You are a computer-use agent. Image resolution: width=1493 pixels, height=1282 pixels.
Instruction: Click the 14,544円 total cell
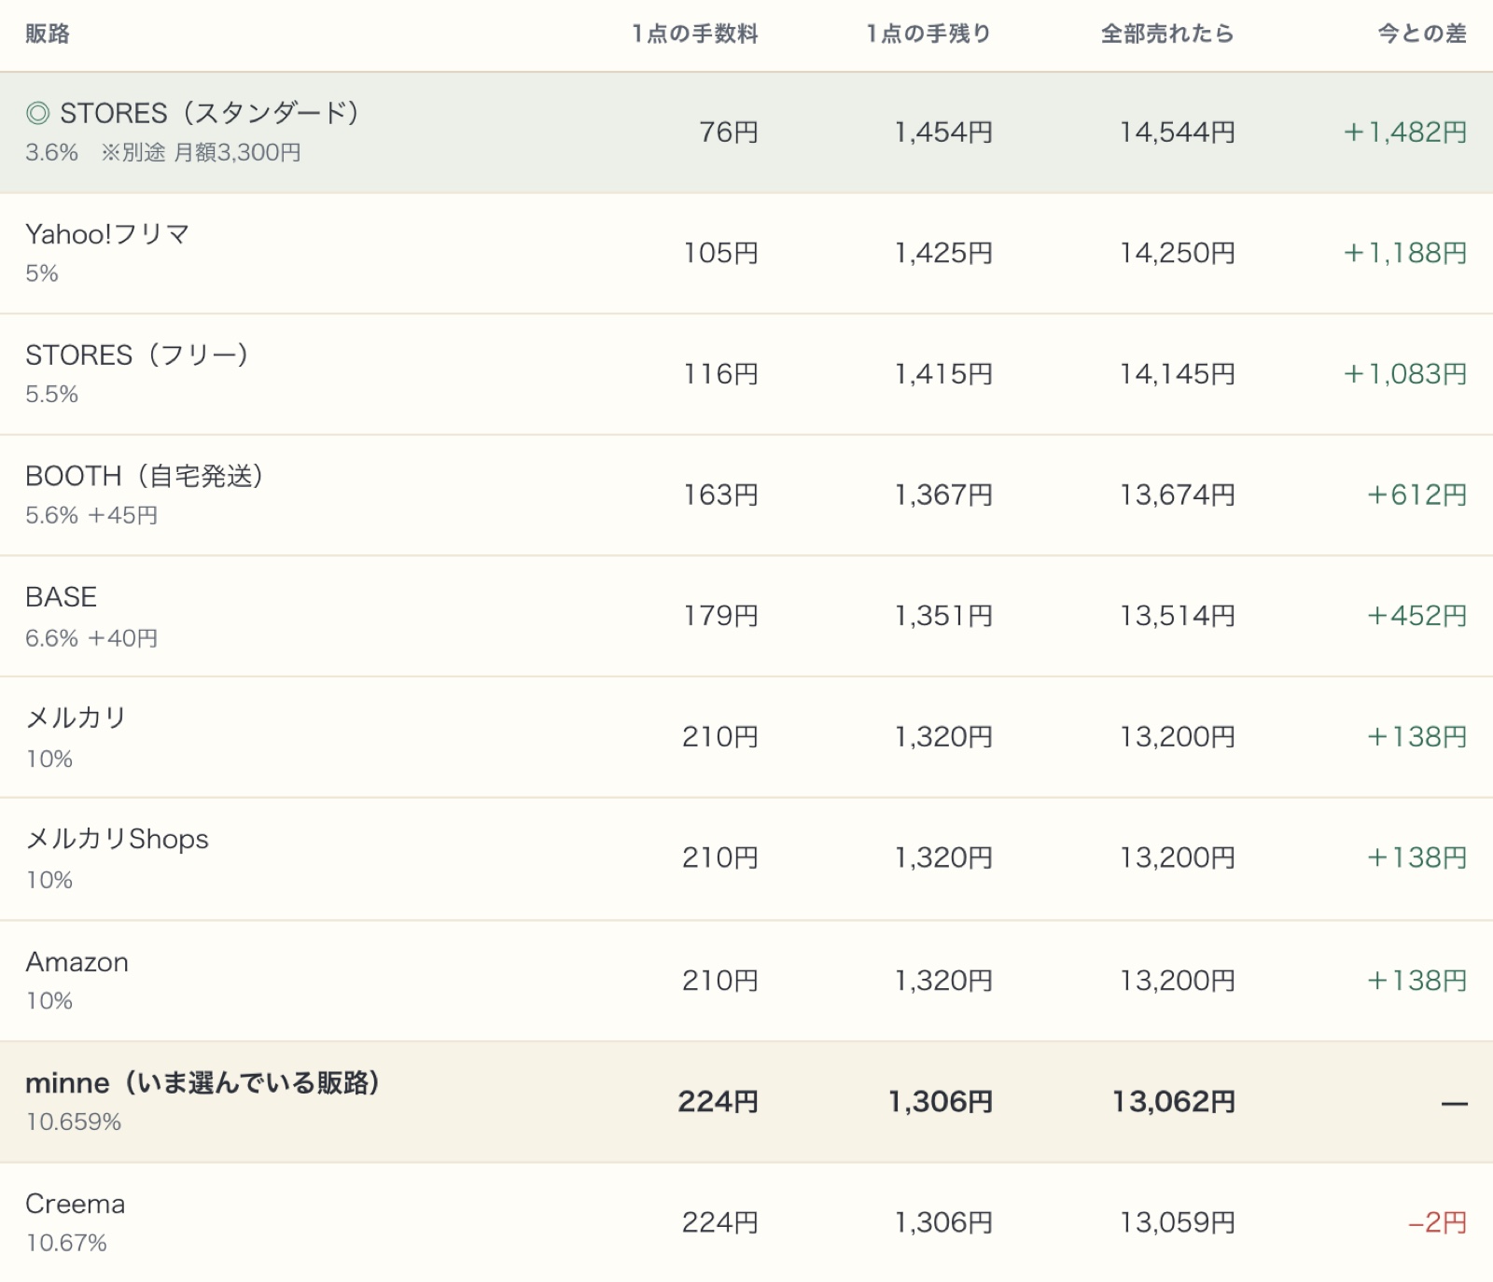(x=1178, y=132)
